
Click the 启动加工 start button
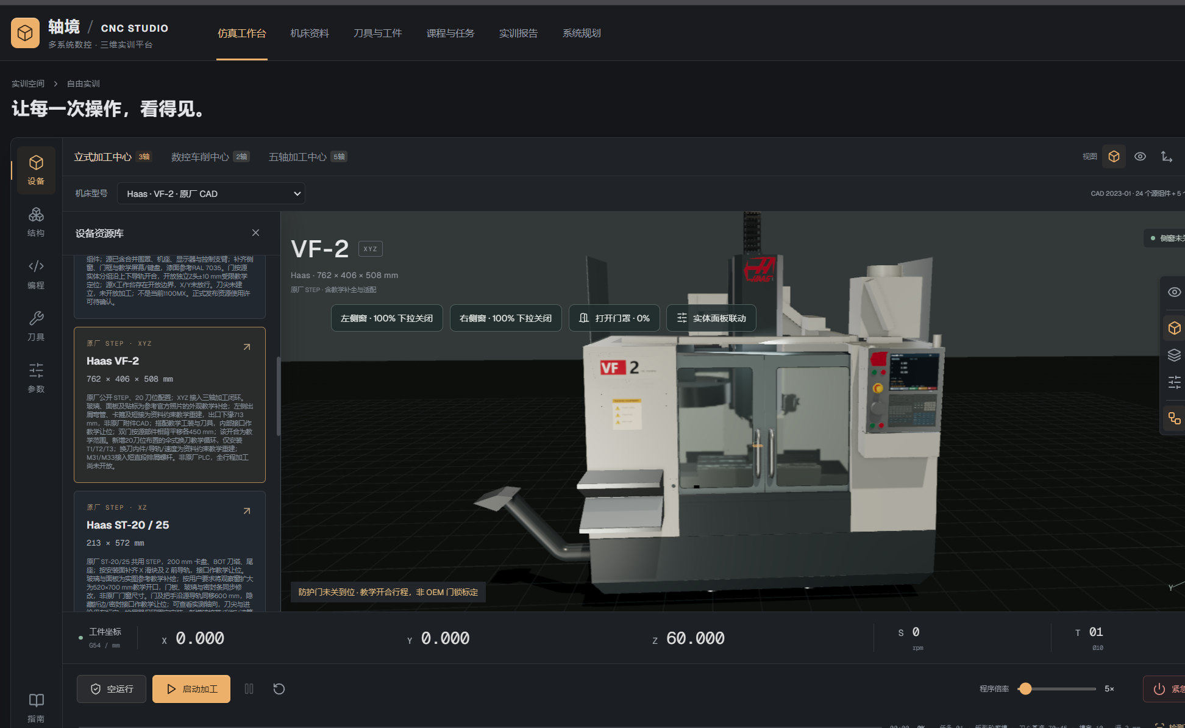coord(191,689)
